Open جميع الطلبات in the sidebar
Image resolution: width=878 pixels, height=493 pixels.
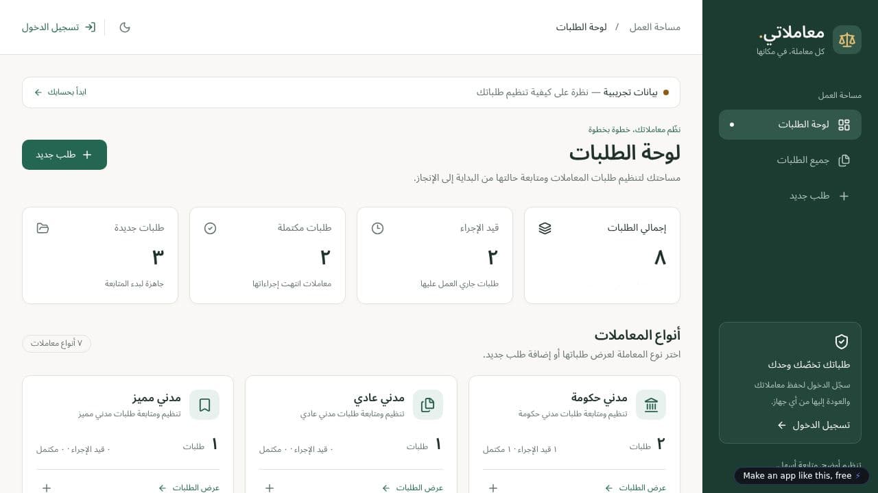[x=790, y=160]
